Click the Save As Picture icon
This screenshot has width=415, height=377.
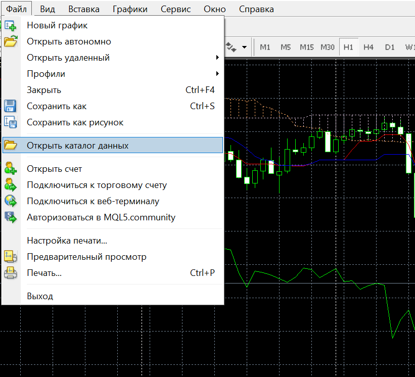[x=11, y=122]
